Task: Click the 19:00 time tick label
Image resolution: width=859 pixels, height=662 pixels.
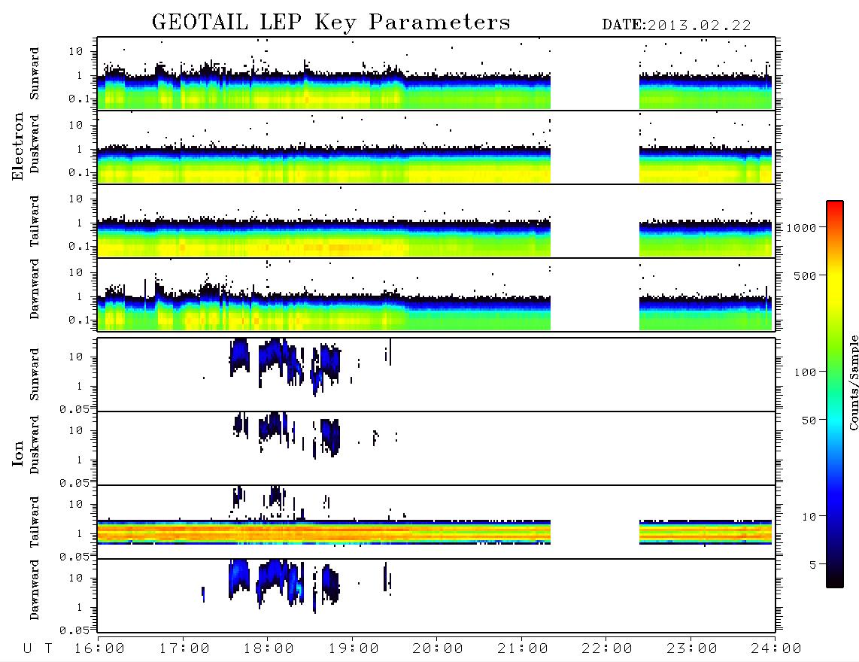Action: tap(354, 648)
